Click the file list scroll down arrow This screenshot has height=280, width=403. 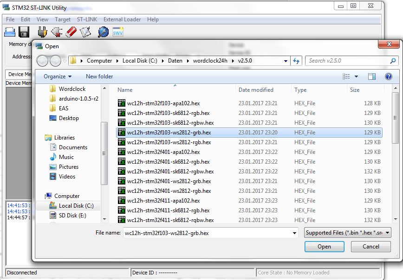(x=395, y=219)
